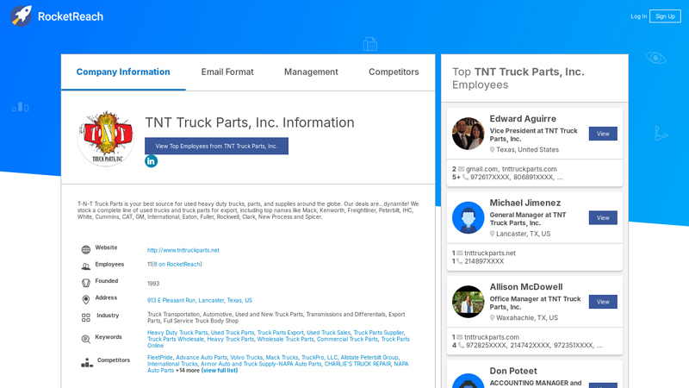The image size is (689, 388).
Task: Click location pin next to Waxahachie, TX, US
Action: (492, 317)
